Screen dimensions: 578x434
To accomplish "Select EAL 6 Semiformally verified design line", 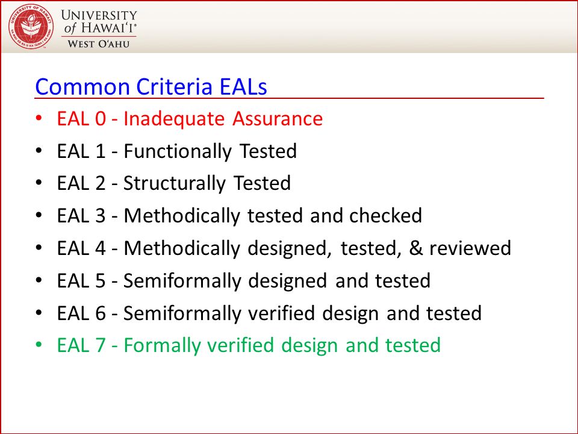I will click(270, 313).
